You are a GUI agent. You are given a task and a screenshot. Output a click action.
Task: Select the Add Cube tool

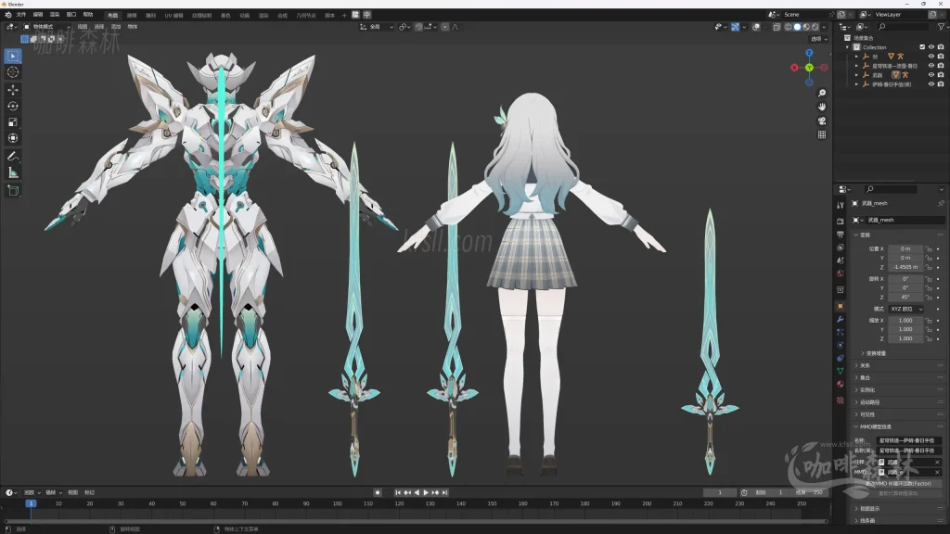click(13, 191)
